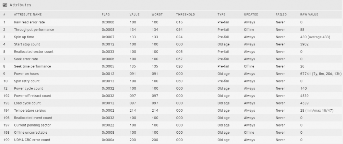Click the WORST column header
343x144 pixels.
157,14
